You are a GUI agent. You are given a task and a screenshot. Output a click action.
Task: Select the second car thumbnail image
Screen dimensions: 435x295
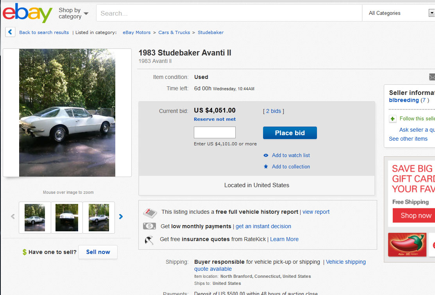[x=67, y=217]
